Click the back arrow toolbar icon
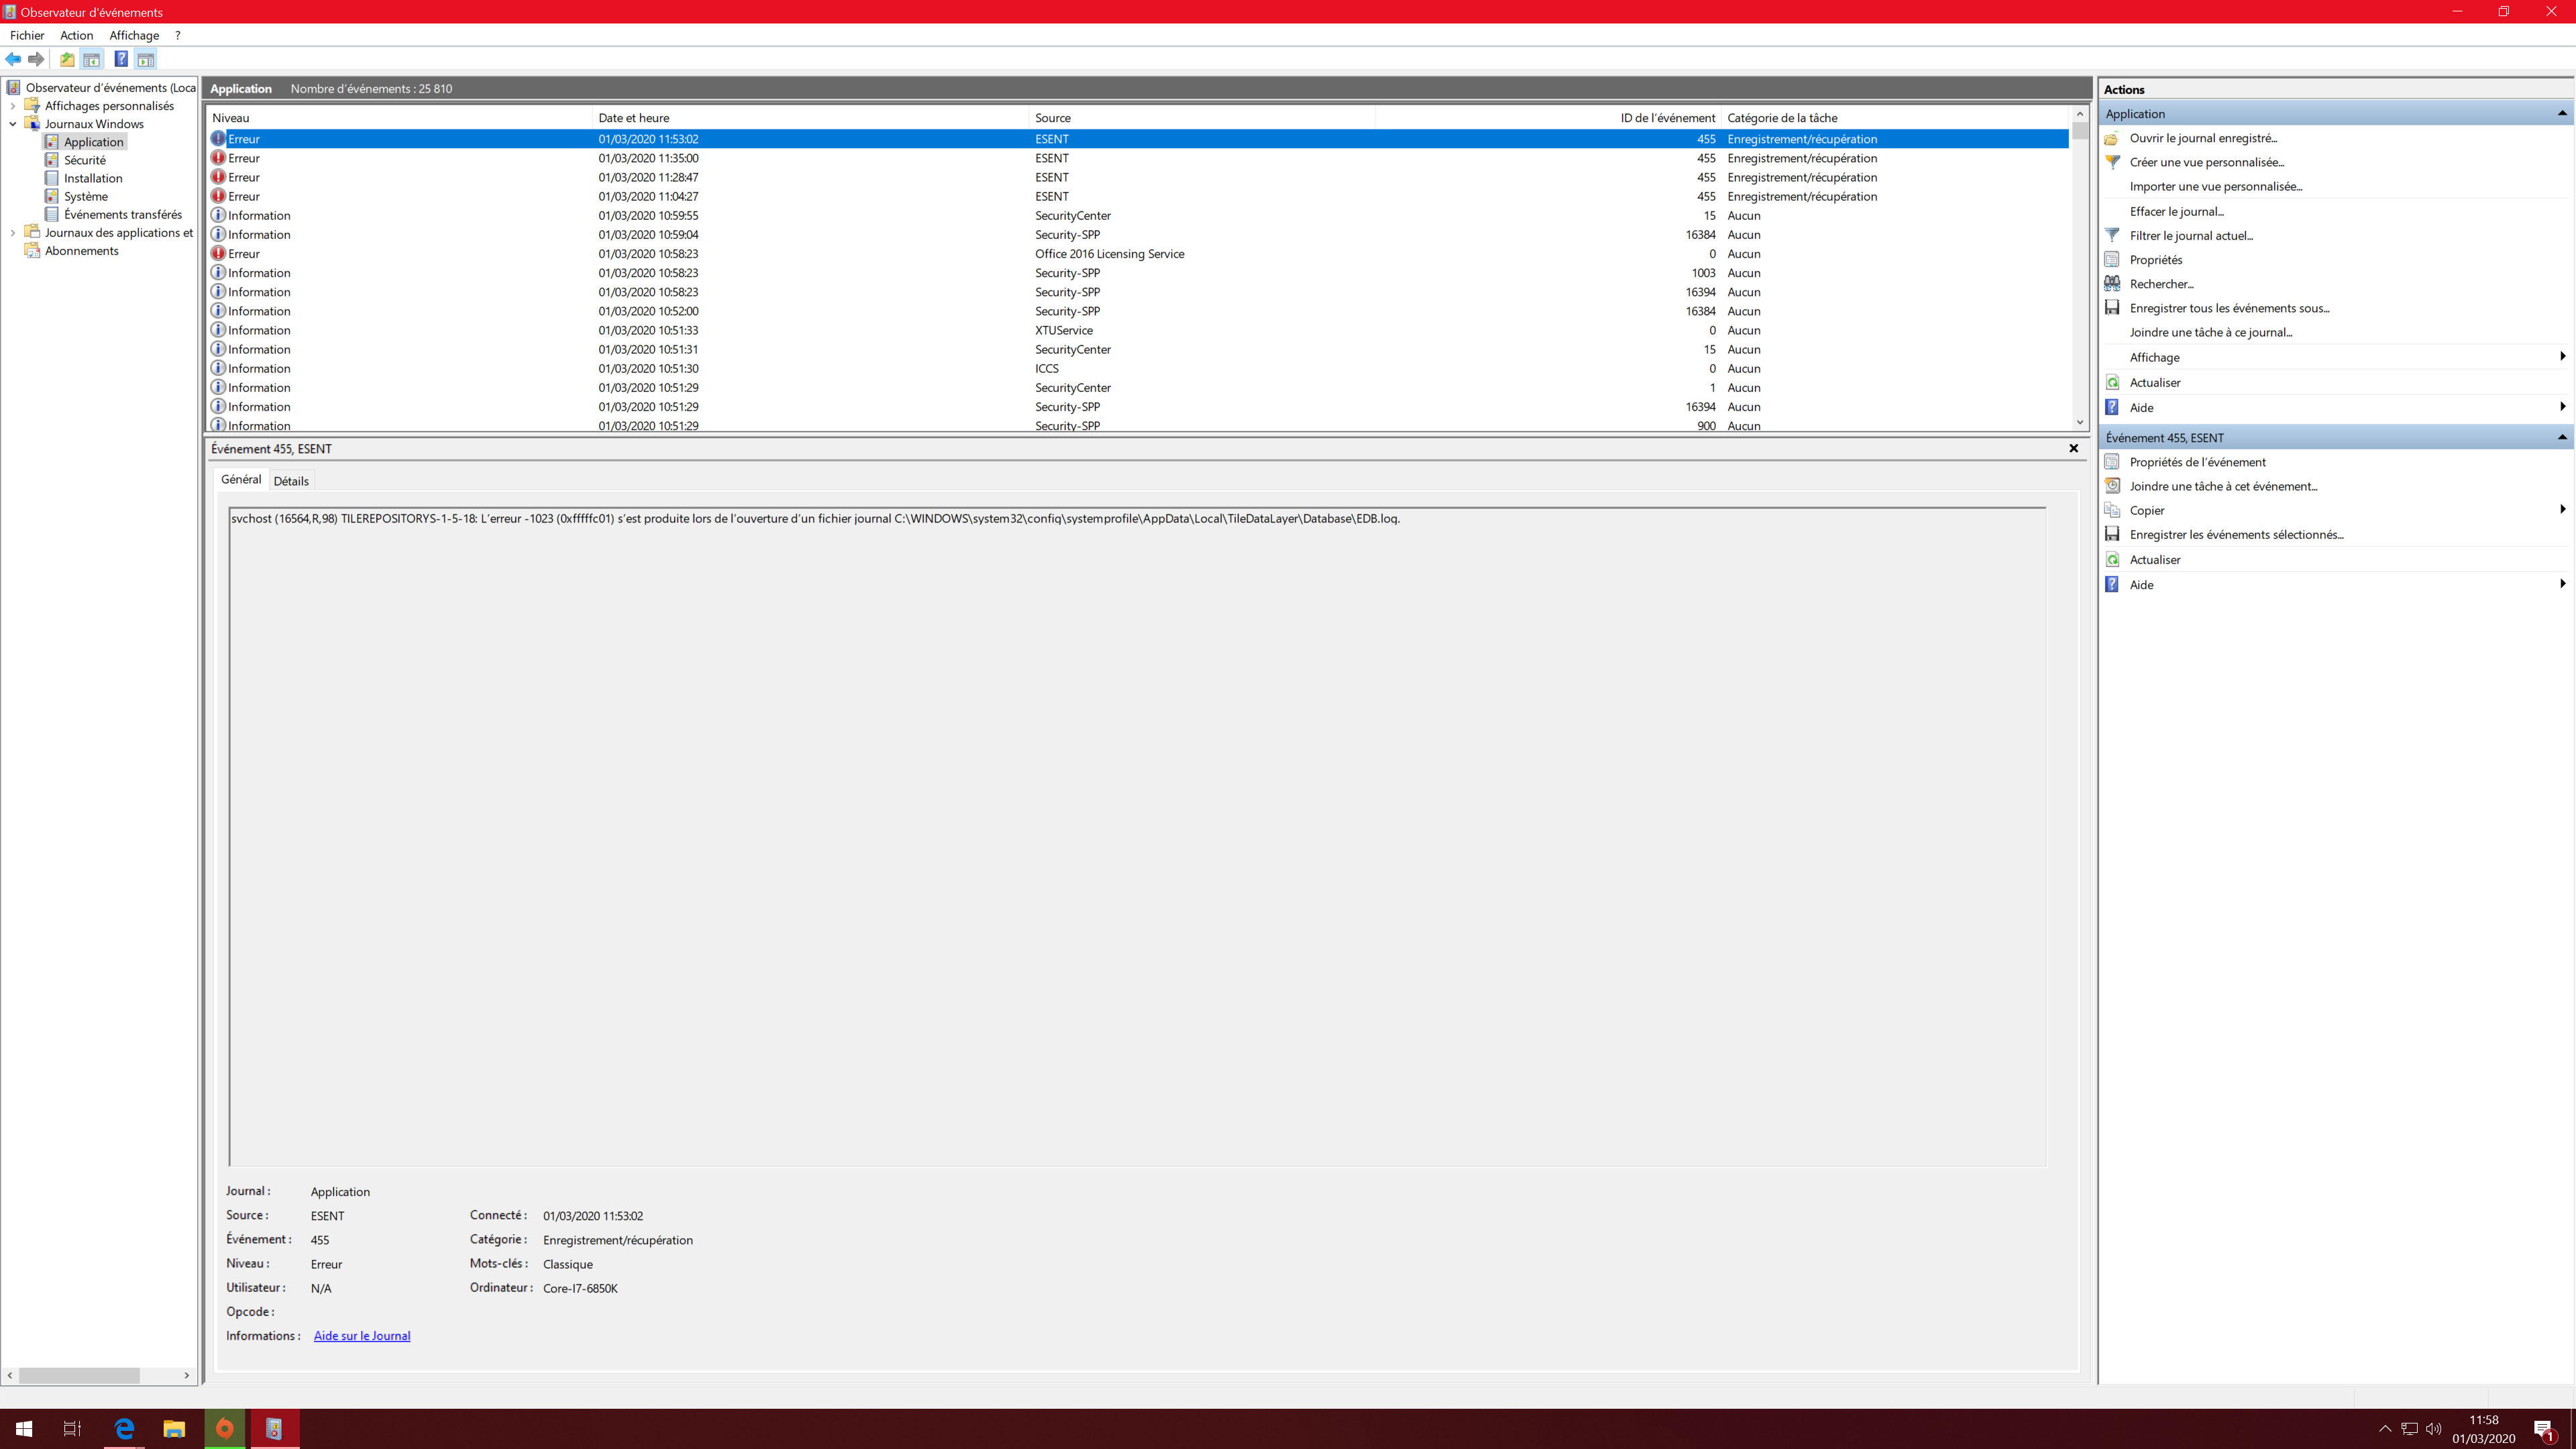The image size is (2576, 1449). click(x=13, y=59)
